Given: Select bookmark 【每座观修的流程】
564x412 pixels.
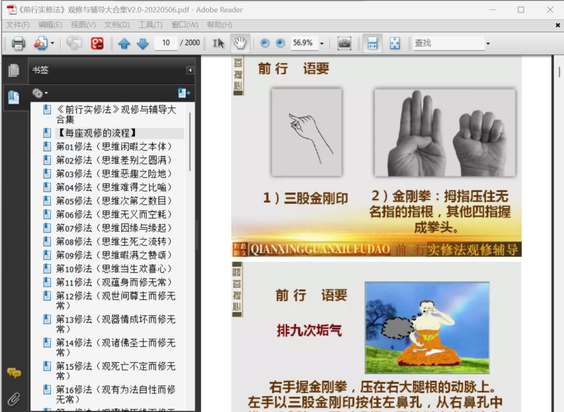Looking at the screenshot, I should click(x=97, y=134).
